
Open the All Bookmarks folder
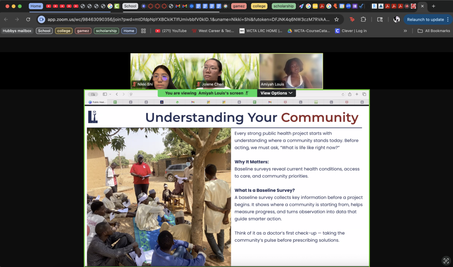[434, 31]
